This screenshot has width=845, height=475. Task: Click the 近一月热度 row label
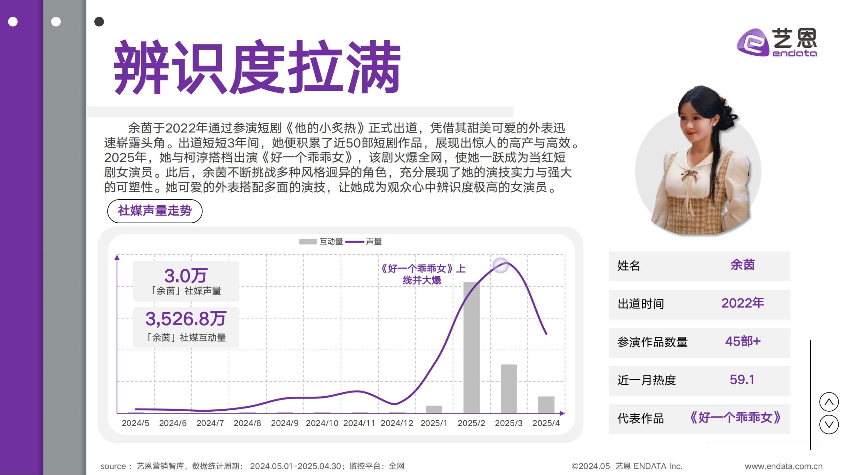click(x=647, y=380)
